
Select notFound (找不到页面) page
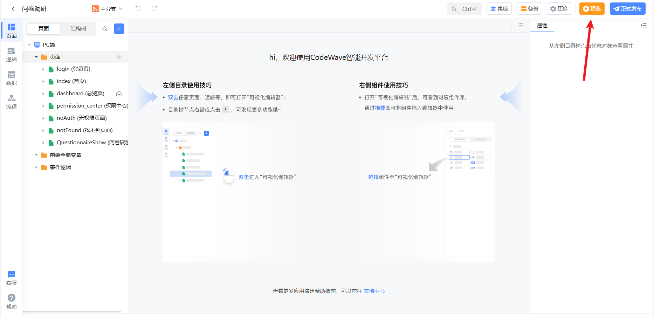85,130
